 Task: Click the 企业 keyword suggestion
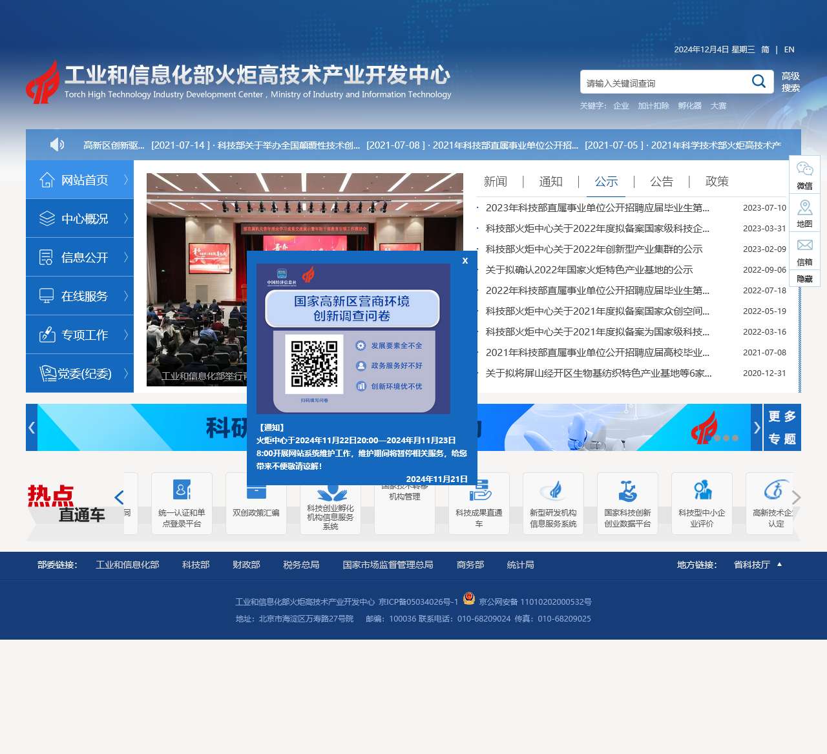[x=621, y=106]
